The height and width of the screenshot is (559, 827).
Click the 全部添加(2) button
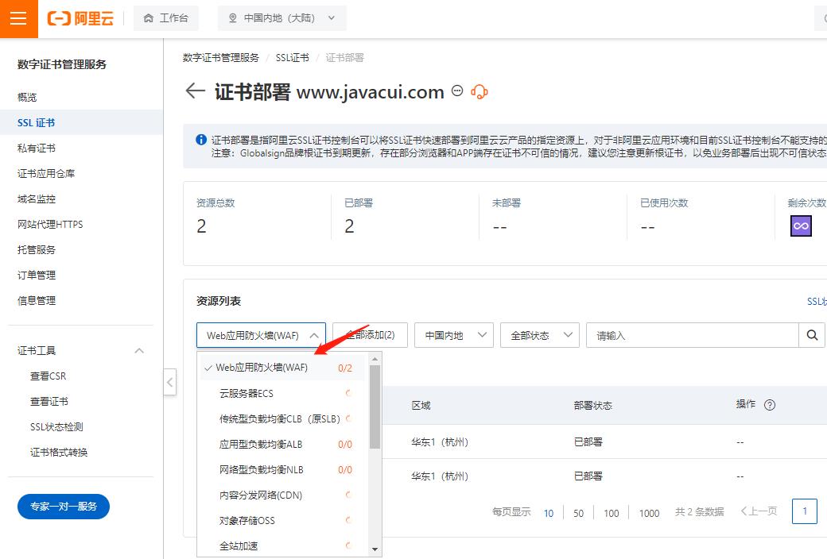(x=371, y=335)
